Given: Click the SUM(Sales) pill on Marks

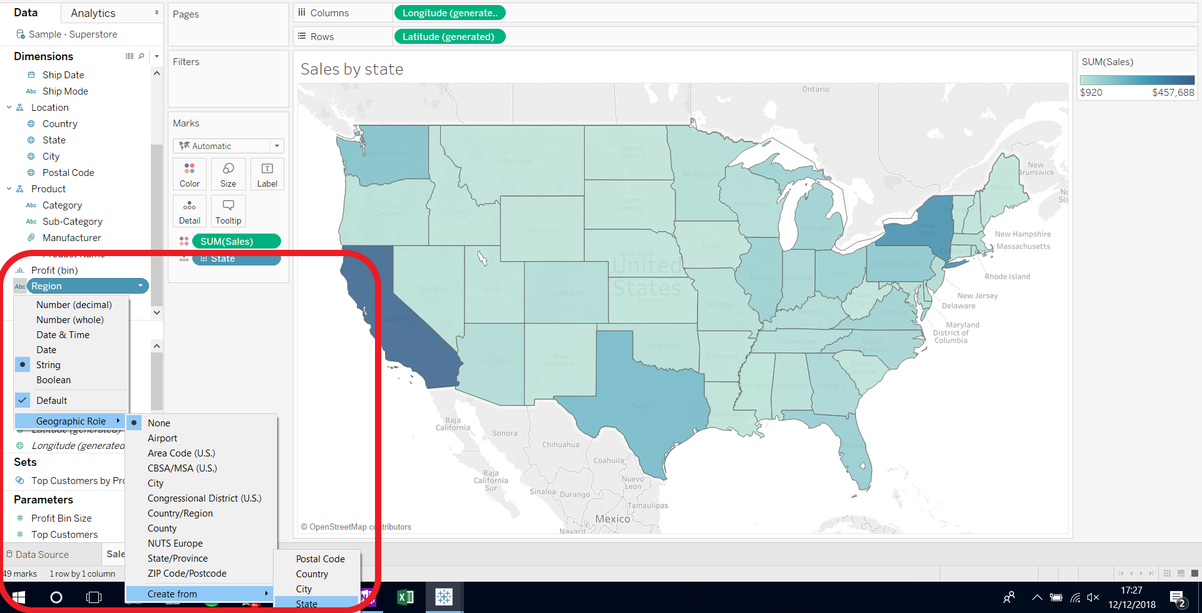Looking at the screenshot, I should [236, 241].
